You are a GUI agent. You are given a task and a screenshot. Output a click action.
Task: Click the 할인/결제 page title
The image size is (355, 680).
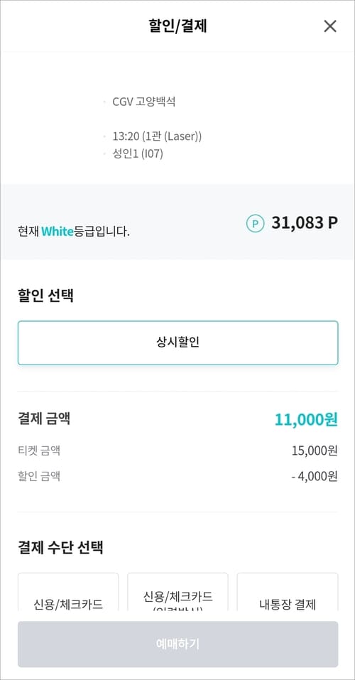(x=177, y=26)
